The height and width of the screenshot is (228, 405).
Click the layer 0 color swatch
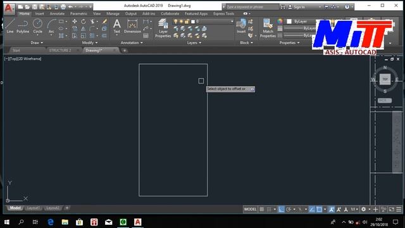tap(193, 22)
